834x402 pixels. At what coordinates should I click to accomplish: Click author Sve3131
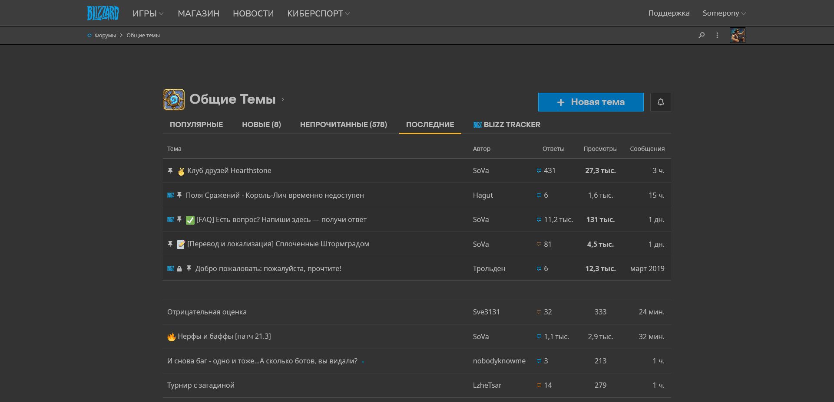coord(486,312)
